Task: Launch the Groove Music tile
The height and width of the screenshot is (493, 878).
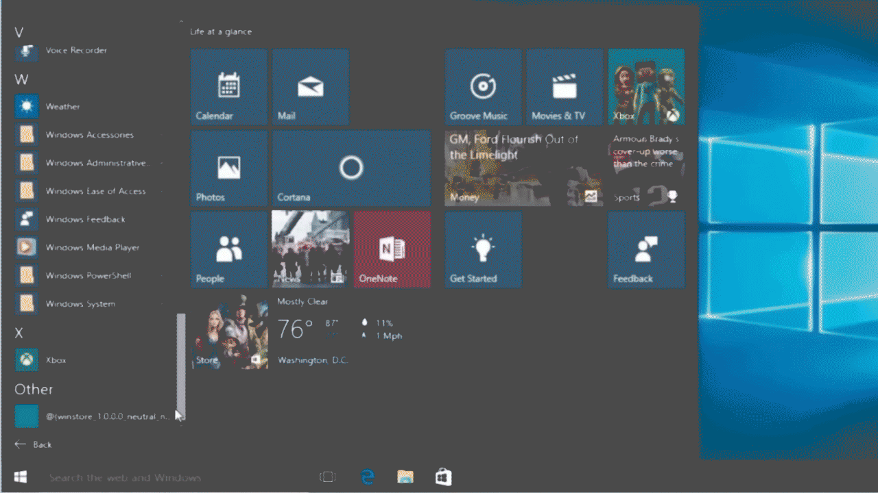Action: [483, 87]
